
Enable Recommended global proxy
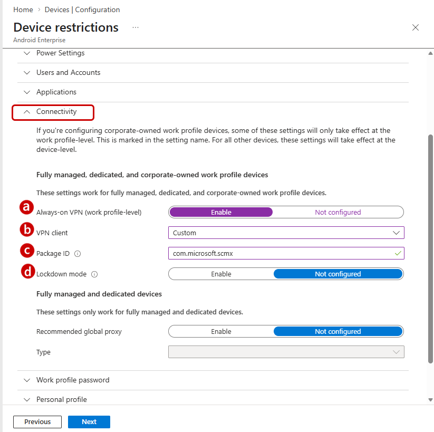(x=221, y=331)
